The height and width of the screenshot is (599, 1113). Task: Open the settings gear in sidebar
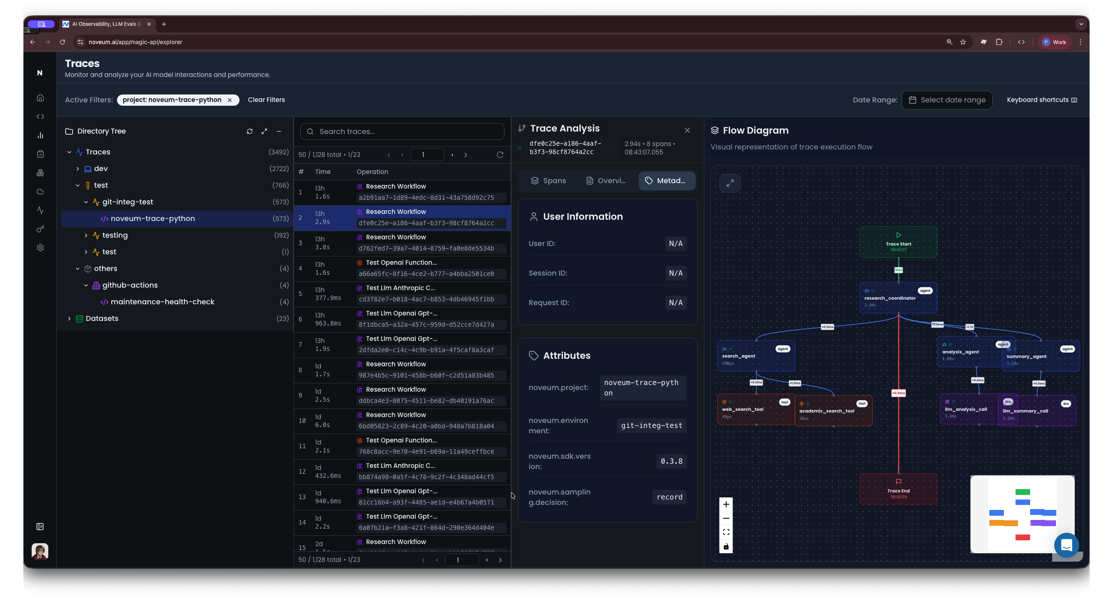tap(40, 248)
